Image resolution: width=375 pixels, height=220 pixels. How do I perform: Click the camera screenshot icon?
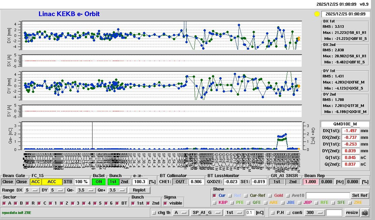[365, 213]
